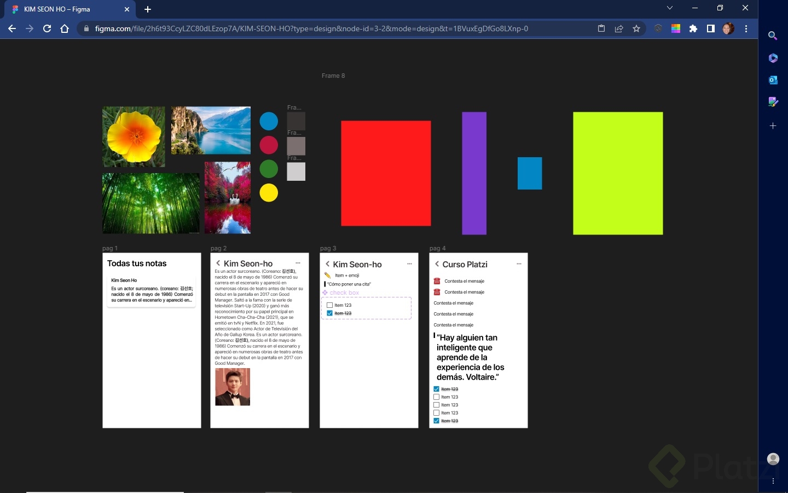This screenshot has height=493, width=788.
Task: Reload the Figma page
Action: [47, 28]
